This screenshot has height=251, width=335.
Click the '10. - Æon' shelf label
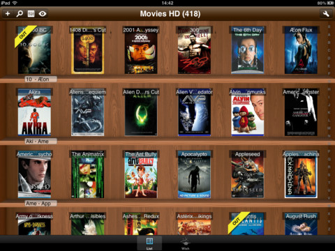[x=40, y=79]
